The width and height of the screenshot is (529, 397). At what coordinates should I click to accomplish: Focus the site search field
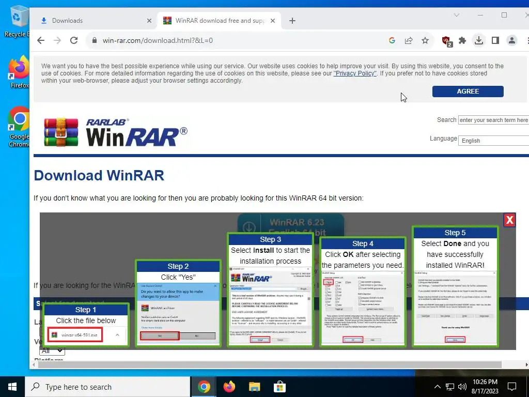point(493,120)
